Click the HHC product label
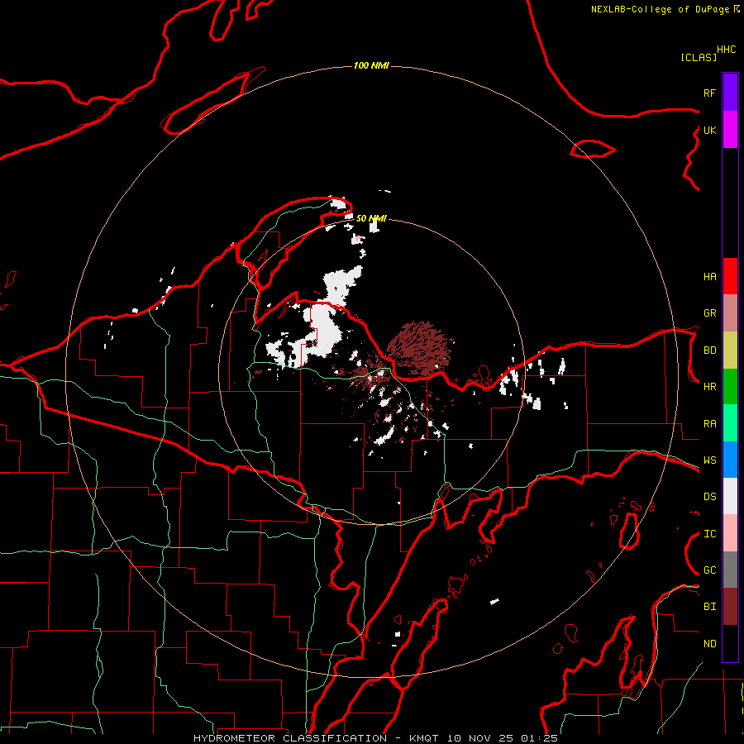Image resolution: width=744 pixels, height=744 pixels. coord(727,50)
